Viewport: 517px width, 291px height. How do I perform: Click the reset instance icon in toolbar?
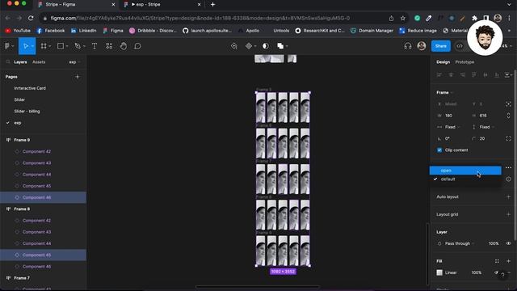tap(234, 46)
